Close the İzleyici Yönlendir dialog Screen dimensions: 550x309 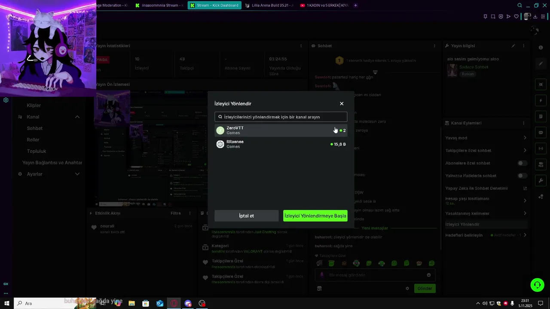point(342,103)
